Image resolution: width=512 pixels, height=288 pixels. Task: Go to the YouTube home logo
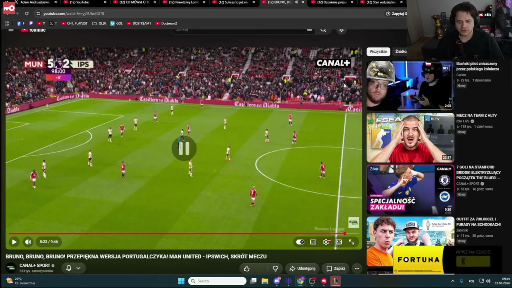tap(33, 30)
